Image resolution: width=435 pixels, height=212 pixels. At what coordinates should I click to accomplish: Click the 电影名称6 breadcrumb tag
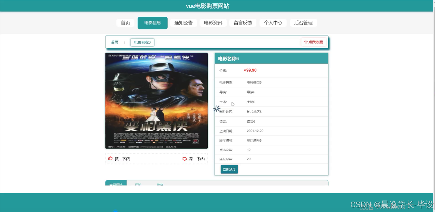142,42
